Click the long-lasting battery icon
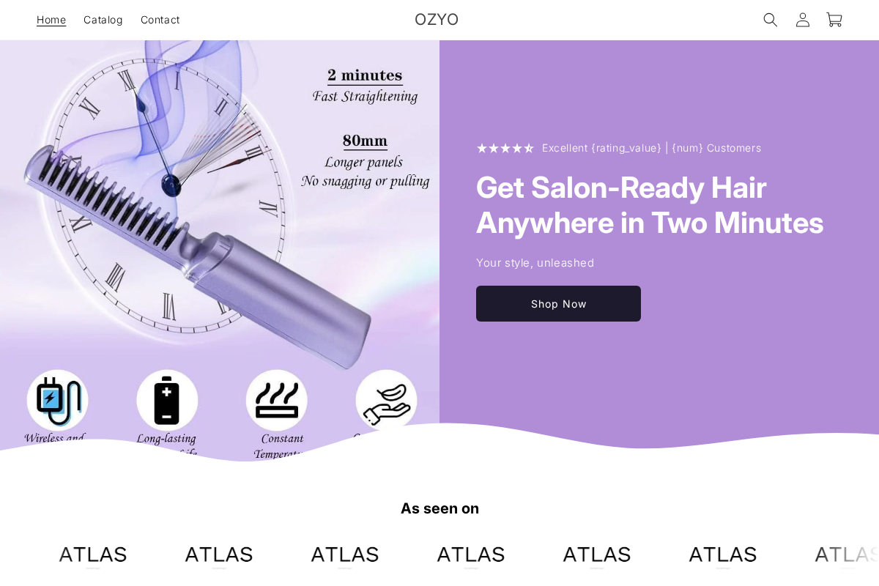879x586 pixels. coord(167,400)
